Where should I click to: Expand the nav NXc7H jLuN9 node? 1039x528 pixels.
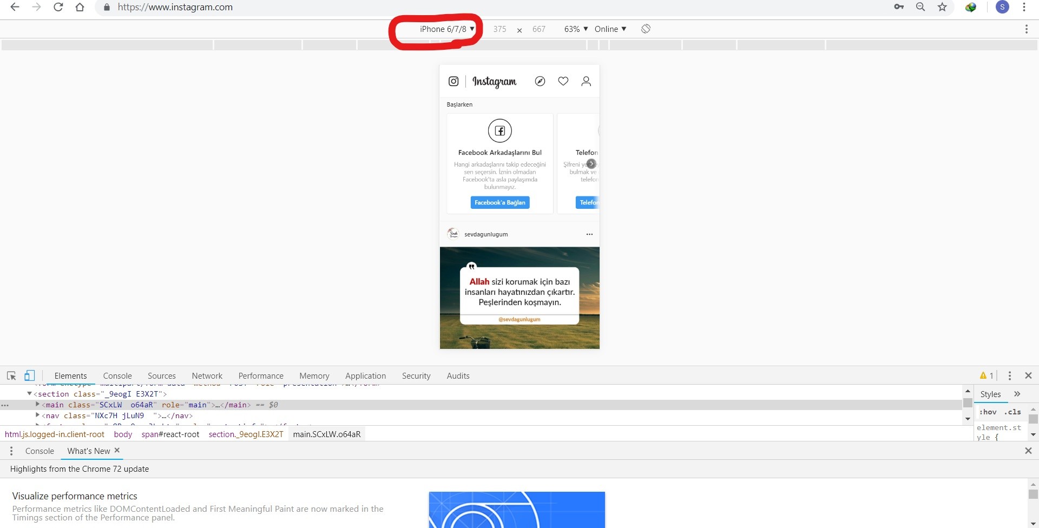(37, 415)
